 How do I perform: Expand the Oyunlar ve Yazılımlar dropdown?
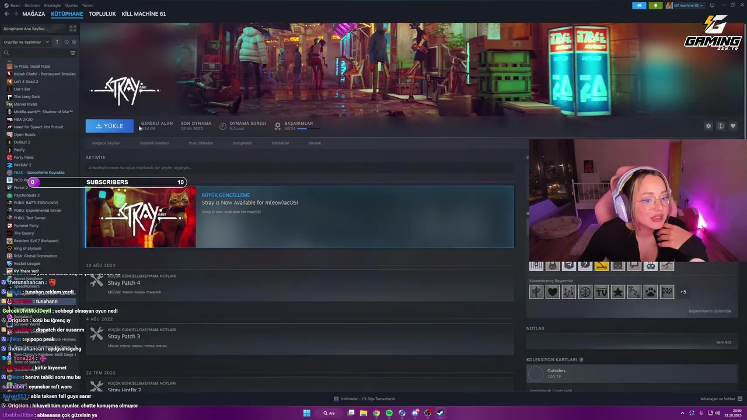(27, 42)
